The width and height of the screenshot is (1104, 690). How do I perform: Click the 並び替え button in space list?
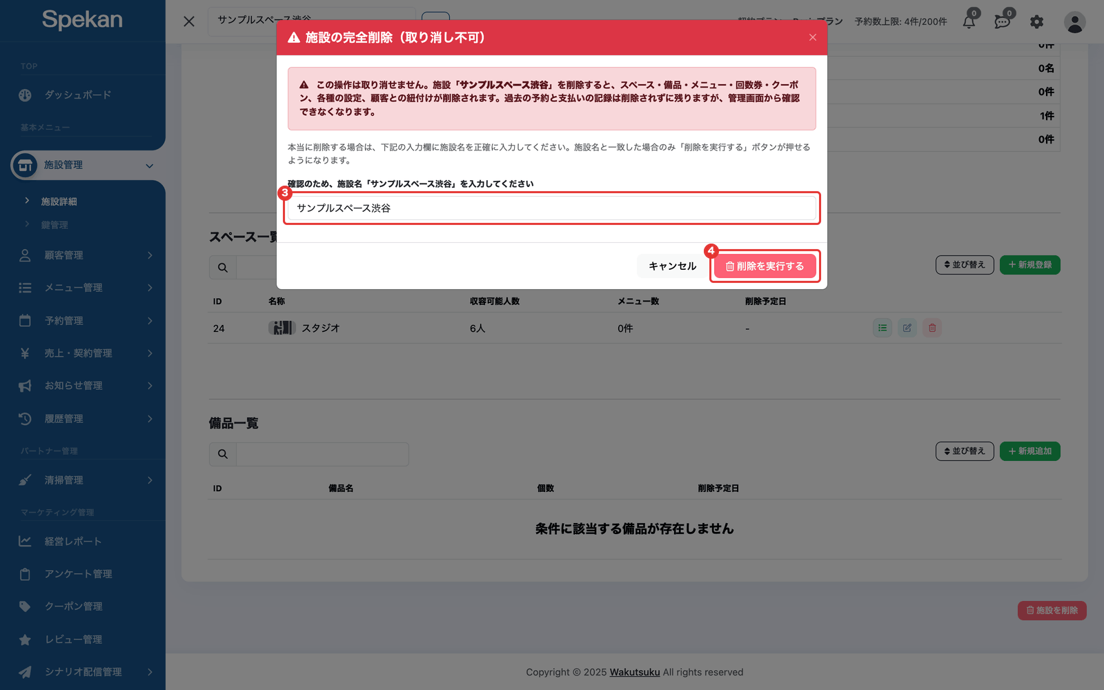965,265
